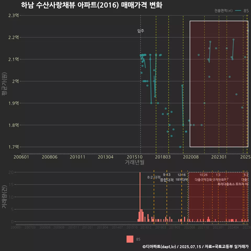Click the chart title 하남 수산사랑채뷰 아파트(2016) 매매가격 변화

click(92, 5)
